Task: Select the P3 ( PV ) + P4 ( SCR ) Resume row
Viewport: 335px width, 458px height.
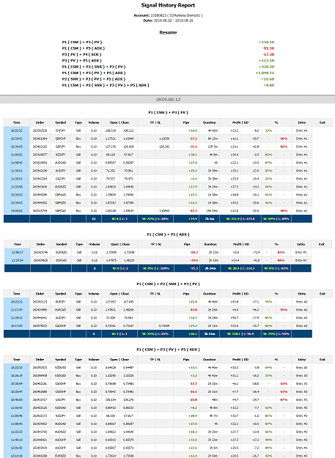Action: pyautogui.click(x=168, y=54)
